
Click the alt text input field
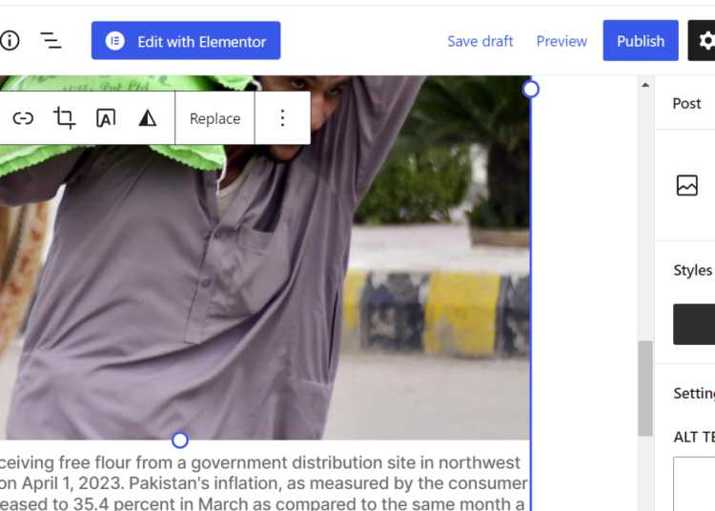[x=694, y=483]
